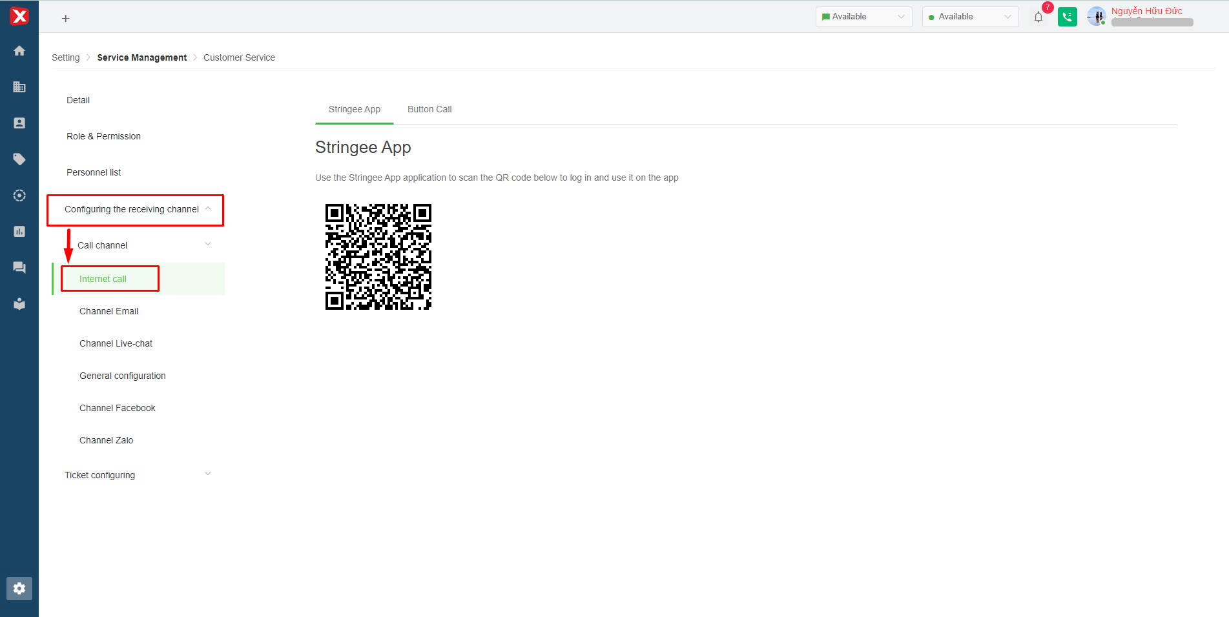This screenshot has height=617, width=1229.
Task: Click the Call channel label
Action: (x=102, y=245)
